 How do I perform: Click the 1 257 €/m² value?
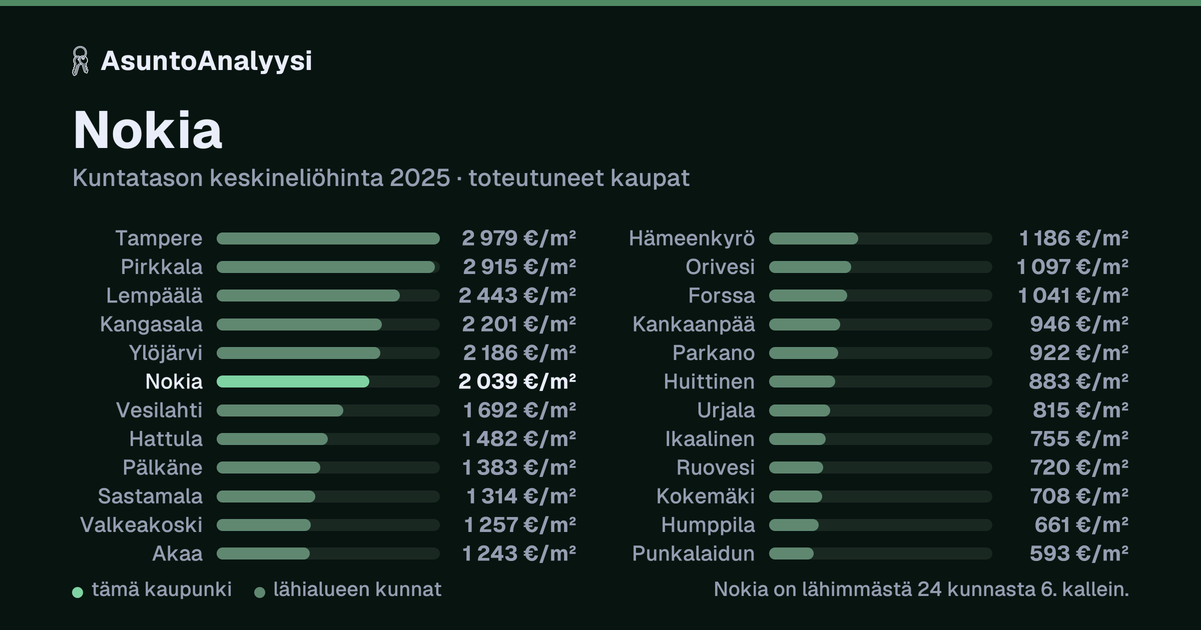tap(520, 525)
